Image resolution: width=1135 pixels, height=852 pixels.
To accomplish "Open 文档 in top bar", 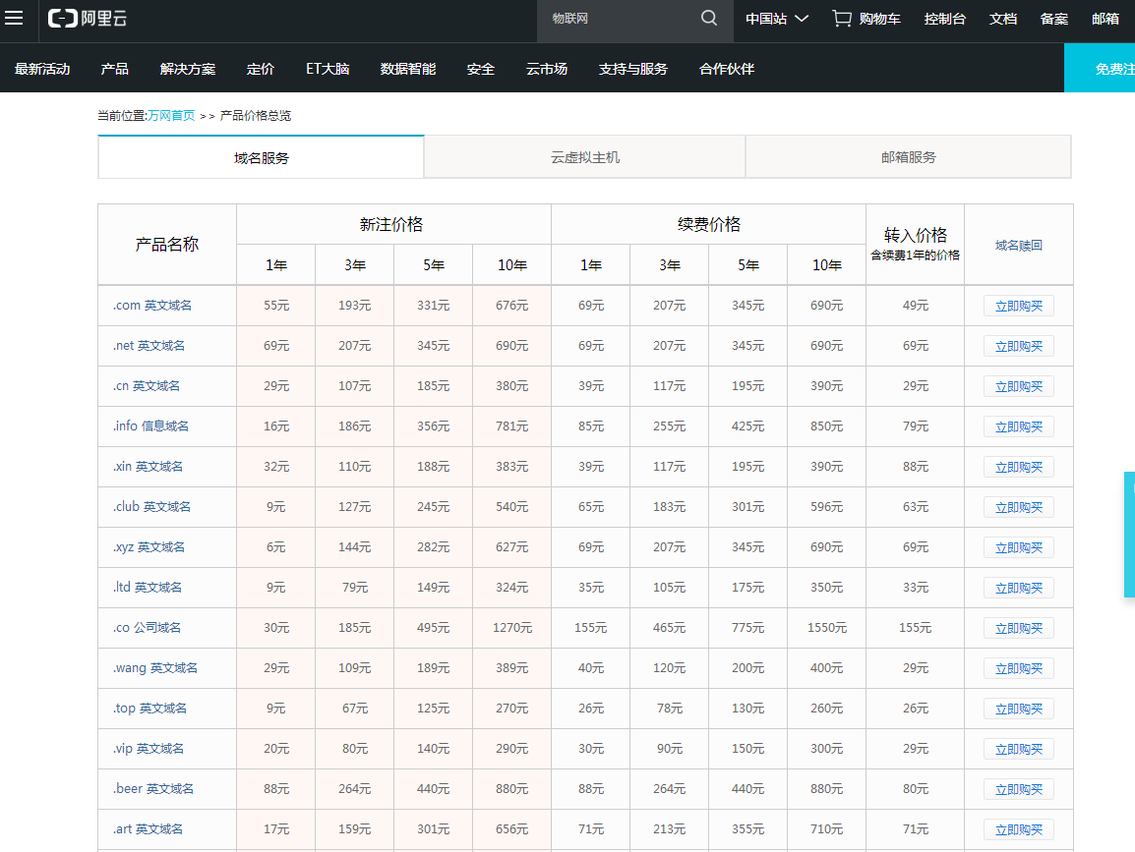I will tap(1003, 19).
